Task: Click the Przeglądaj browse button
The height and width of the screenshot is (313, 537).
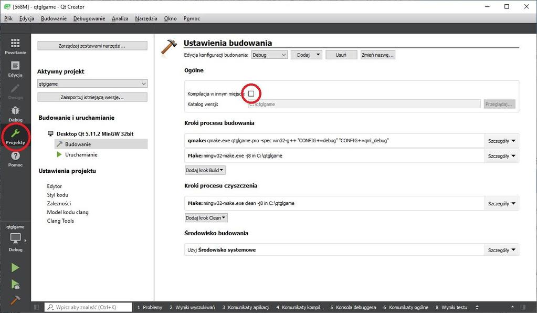Action: click(500, 104)
